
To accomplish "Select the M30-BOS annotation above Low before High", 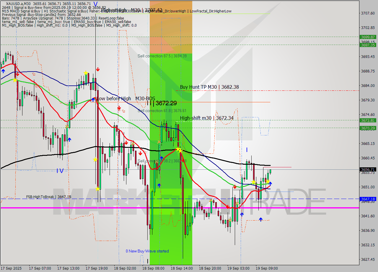I will click(x=145, y=98).
